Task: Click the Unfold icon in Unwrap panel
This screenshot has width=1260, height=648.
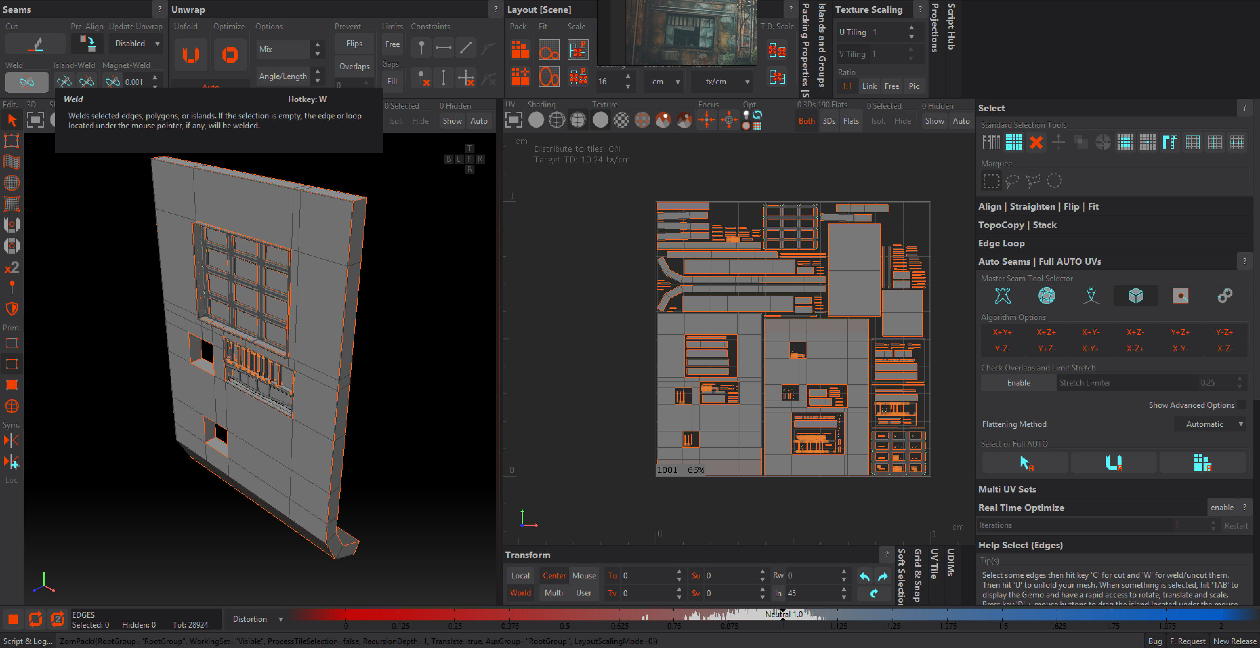Action: [x=190, y=54]
